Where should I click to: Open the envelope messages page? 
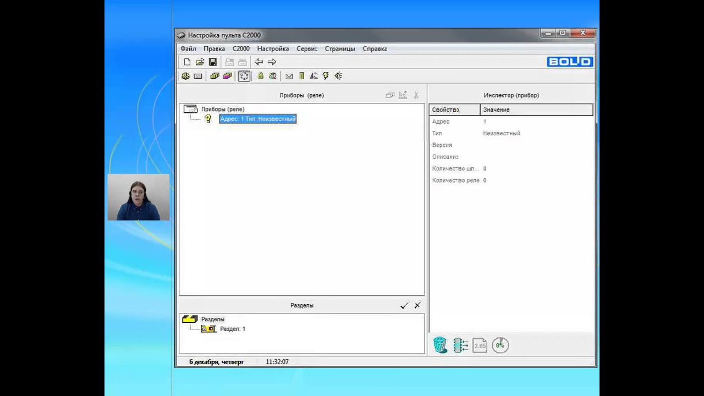click(289, 76)
